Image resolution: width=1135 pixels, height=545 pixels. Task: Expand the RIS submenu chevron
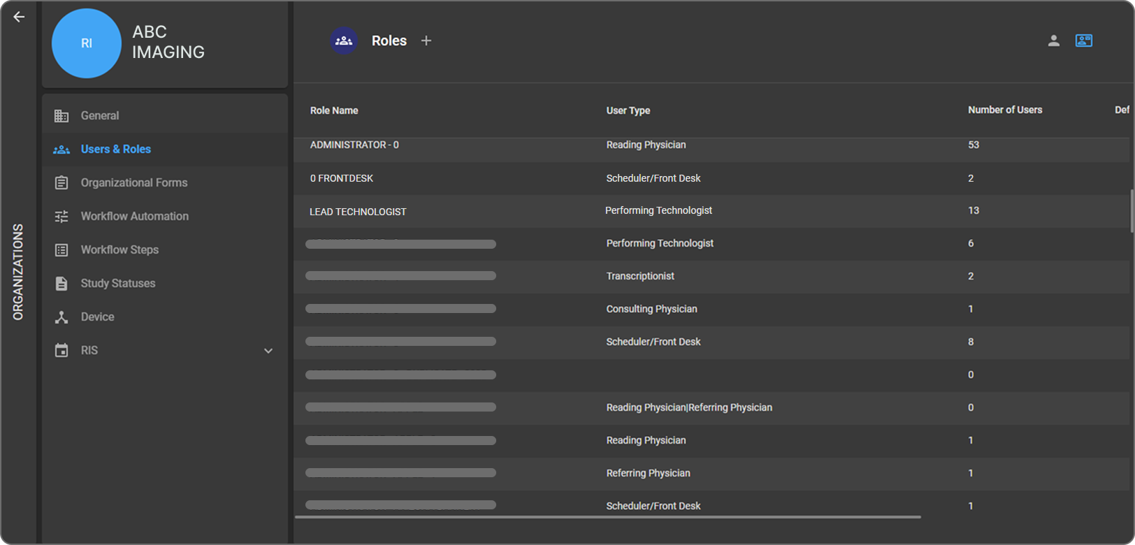(268, 351)
